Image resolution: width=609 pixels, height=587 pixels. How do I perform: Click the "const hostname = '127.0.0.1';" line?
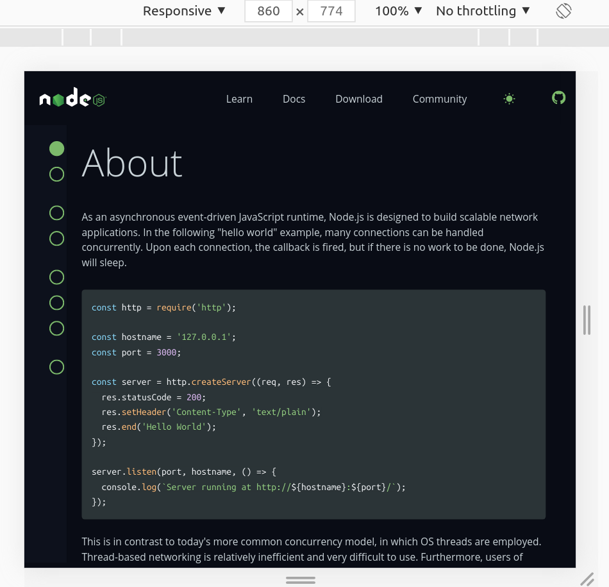coord(163,337)
